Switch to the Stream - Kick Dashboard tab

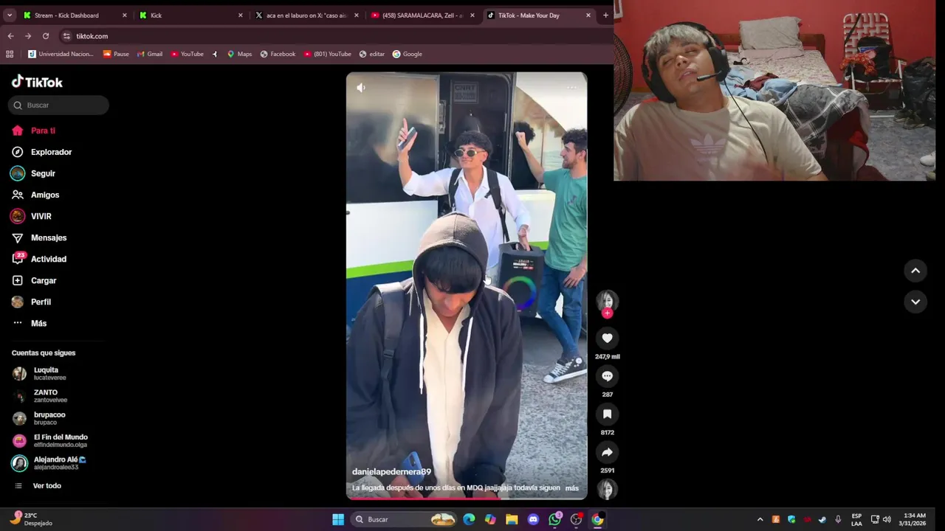(74, 15)
